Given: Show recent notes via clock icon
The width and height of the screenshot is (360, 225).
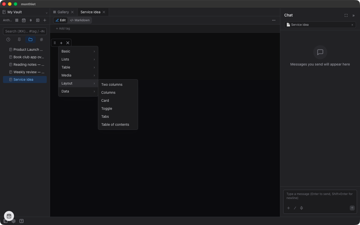Looking at the screenshot, I should [8, 39].
